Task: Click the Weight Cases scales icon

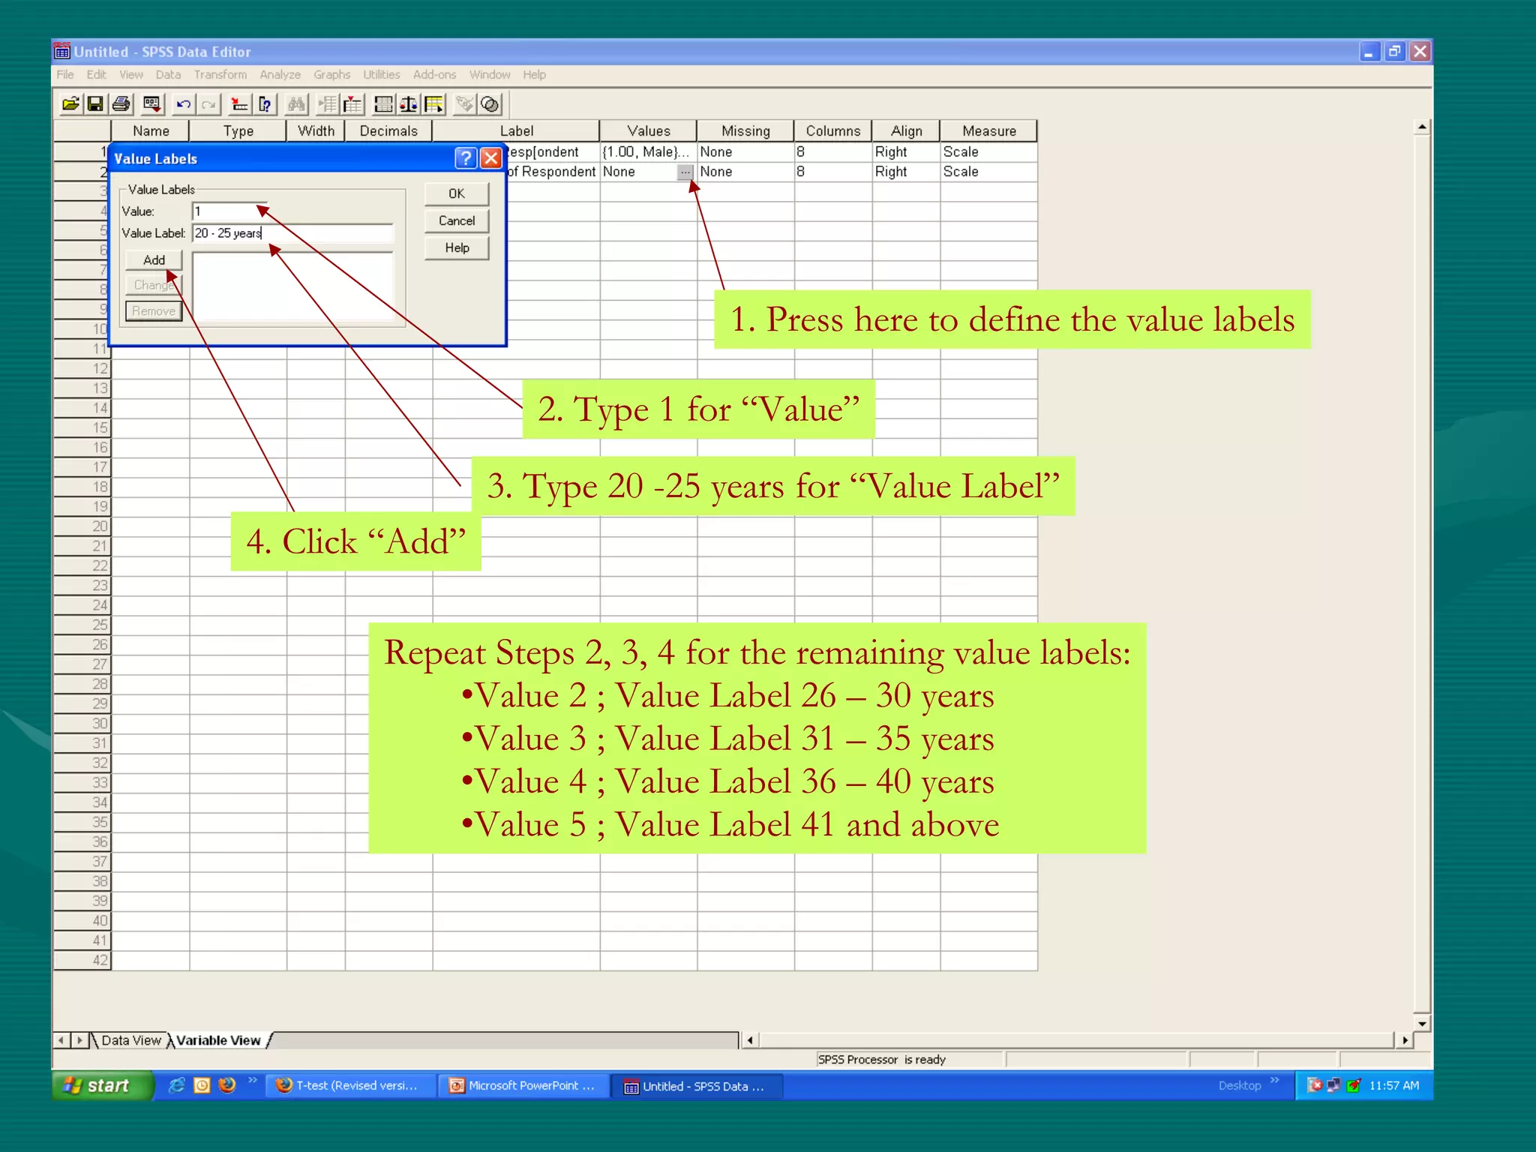Action: click(409, 104)
